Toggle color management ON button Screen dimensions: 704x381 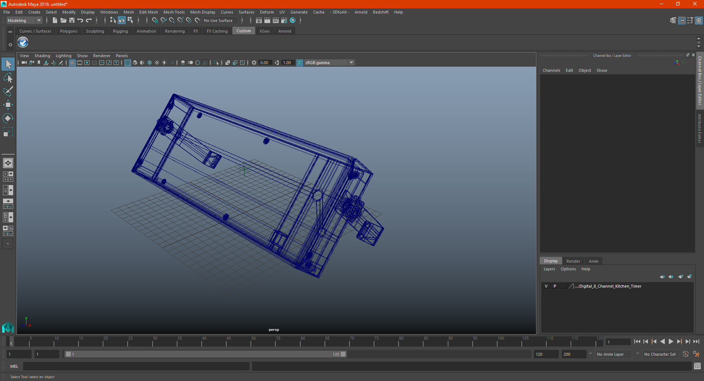pos(300,63)
